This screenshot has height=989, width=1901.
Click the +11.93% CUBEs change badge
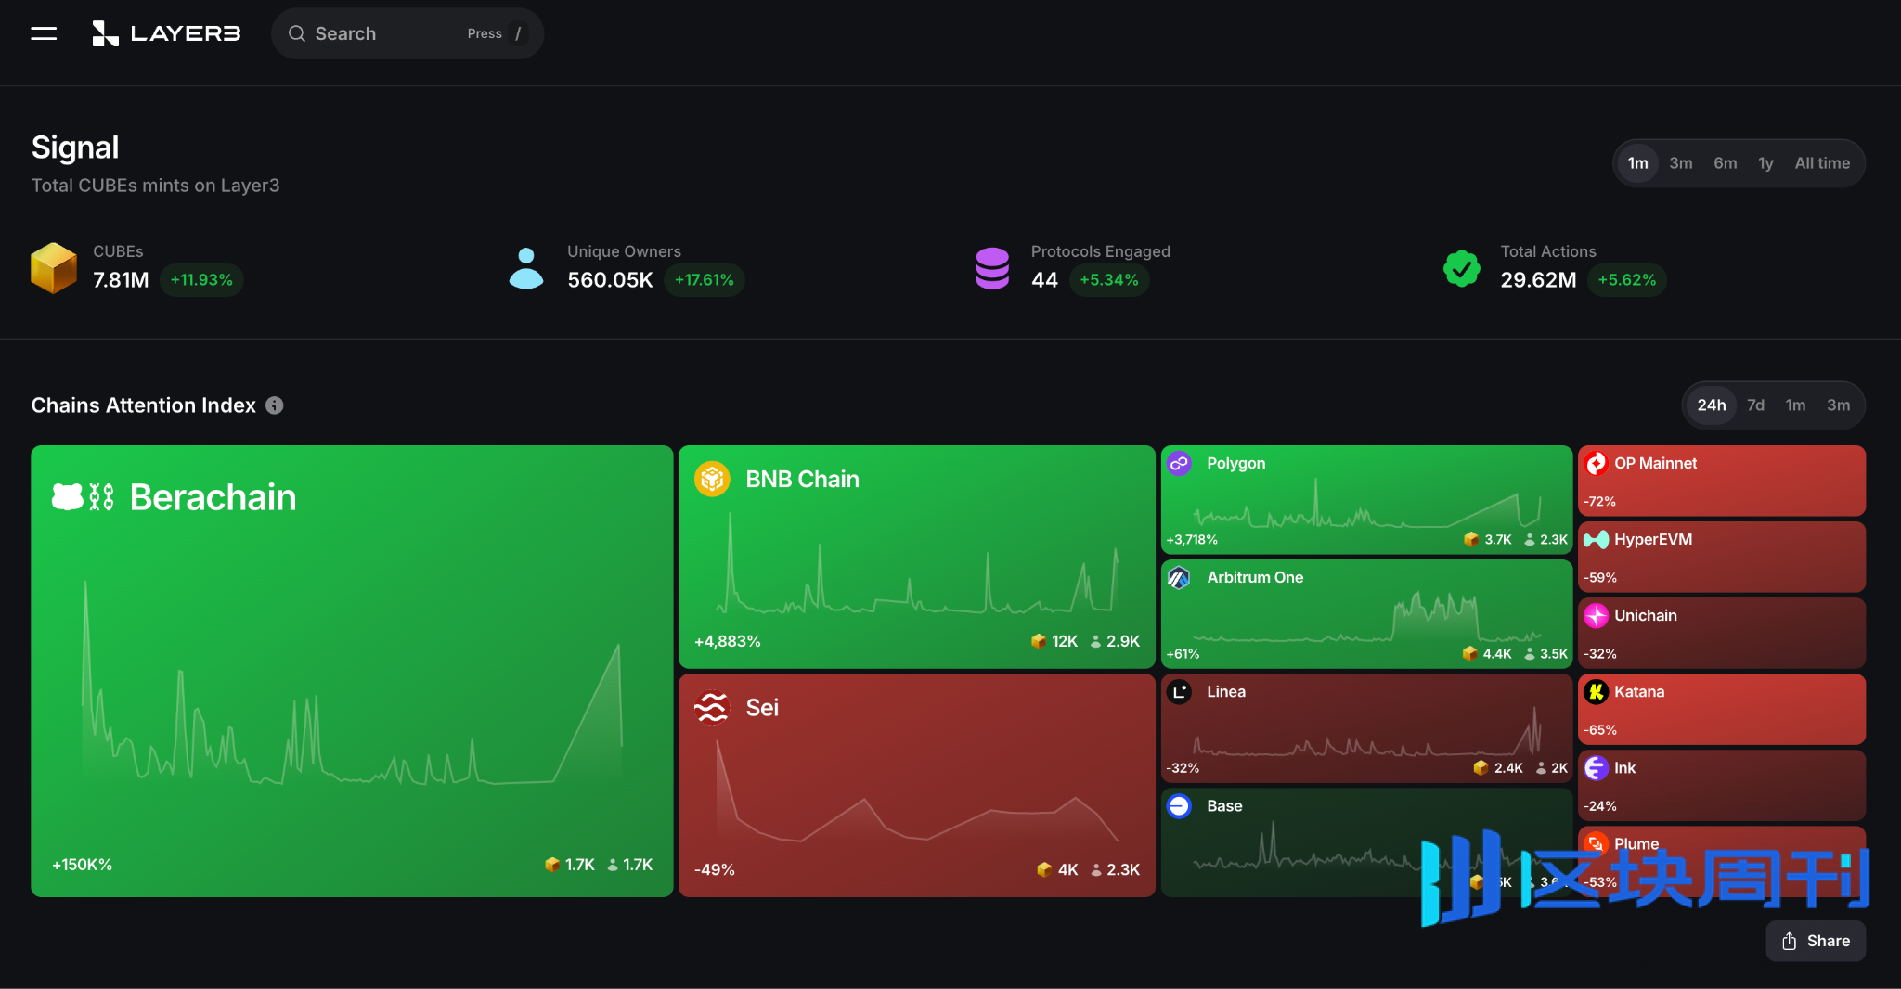click(x=201, y=280)
